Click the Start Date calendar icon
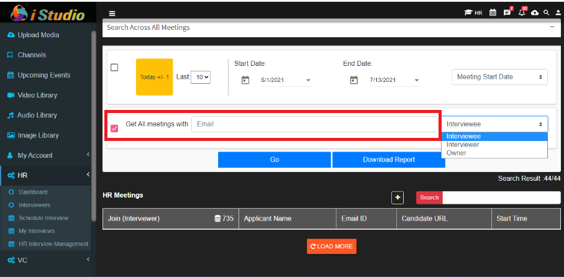 [x=245, y=80]
